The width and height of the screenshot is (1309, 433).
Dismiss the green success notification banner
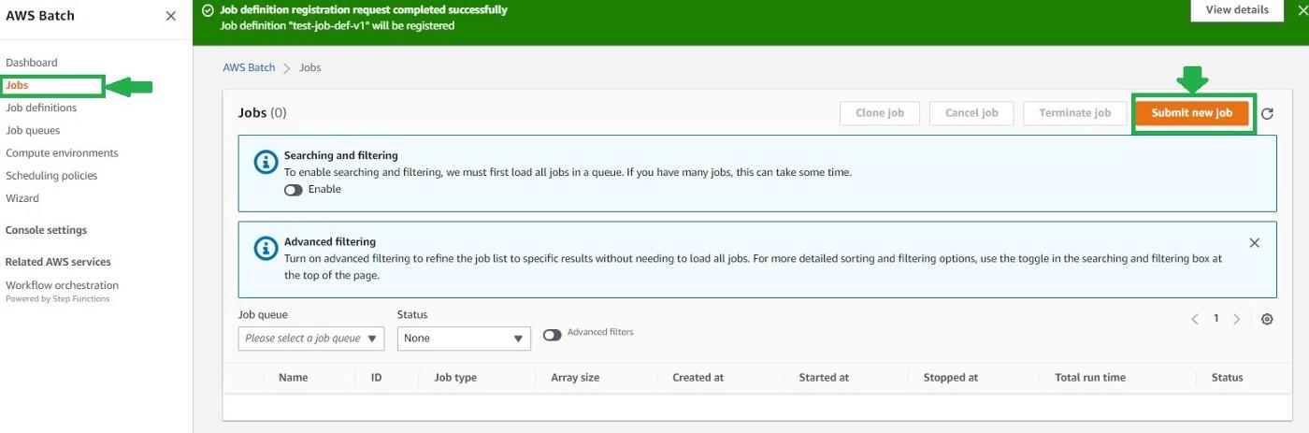(1303, 10)
